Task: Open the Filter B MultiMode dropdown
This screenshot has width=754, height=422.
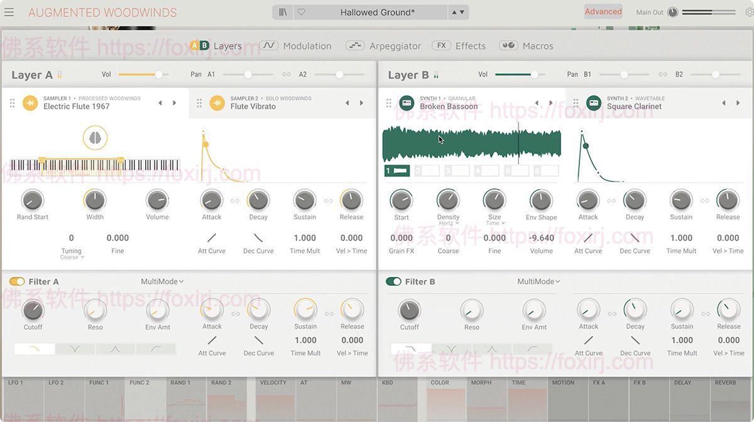Action: tap(538, 281)
